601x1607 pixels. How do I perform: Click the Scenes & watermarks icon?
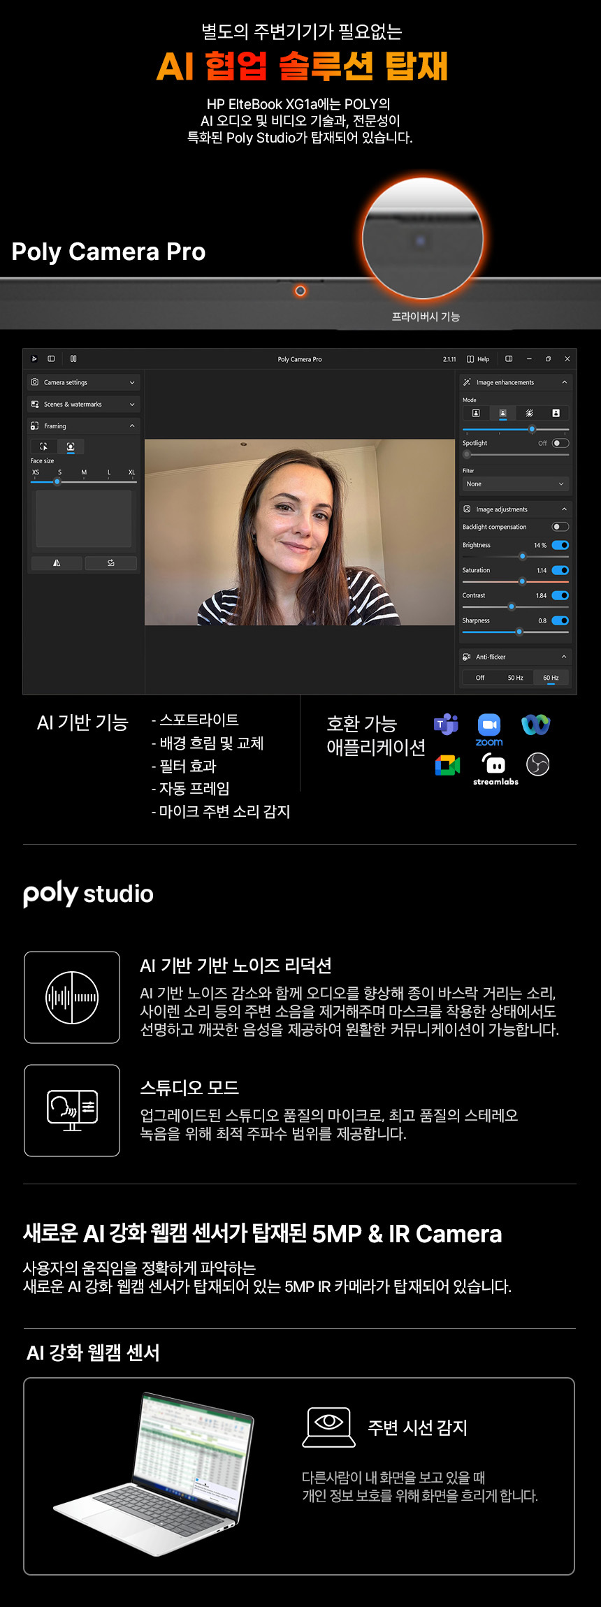[x=35, y=404]
